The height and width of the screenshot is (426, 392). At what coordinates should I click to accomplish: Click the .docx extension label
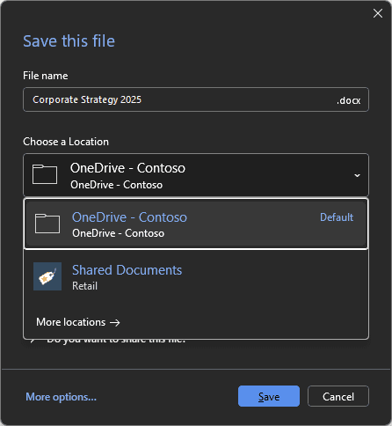[348, 100]
